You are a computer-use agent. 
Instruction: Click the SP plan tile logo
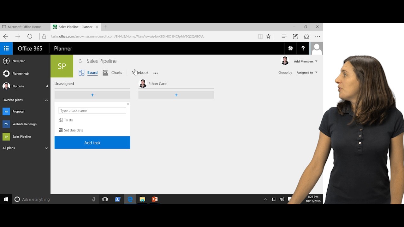pos(62,66)
